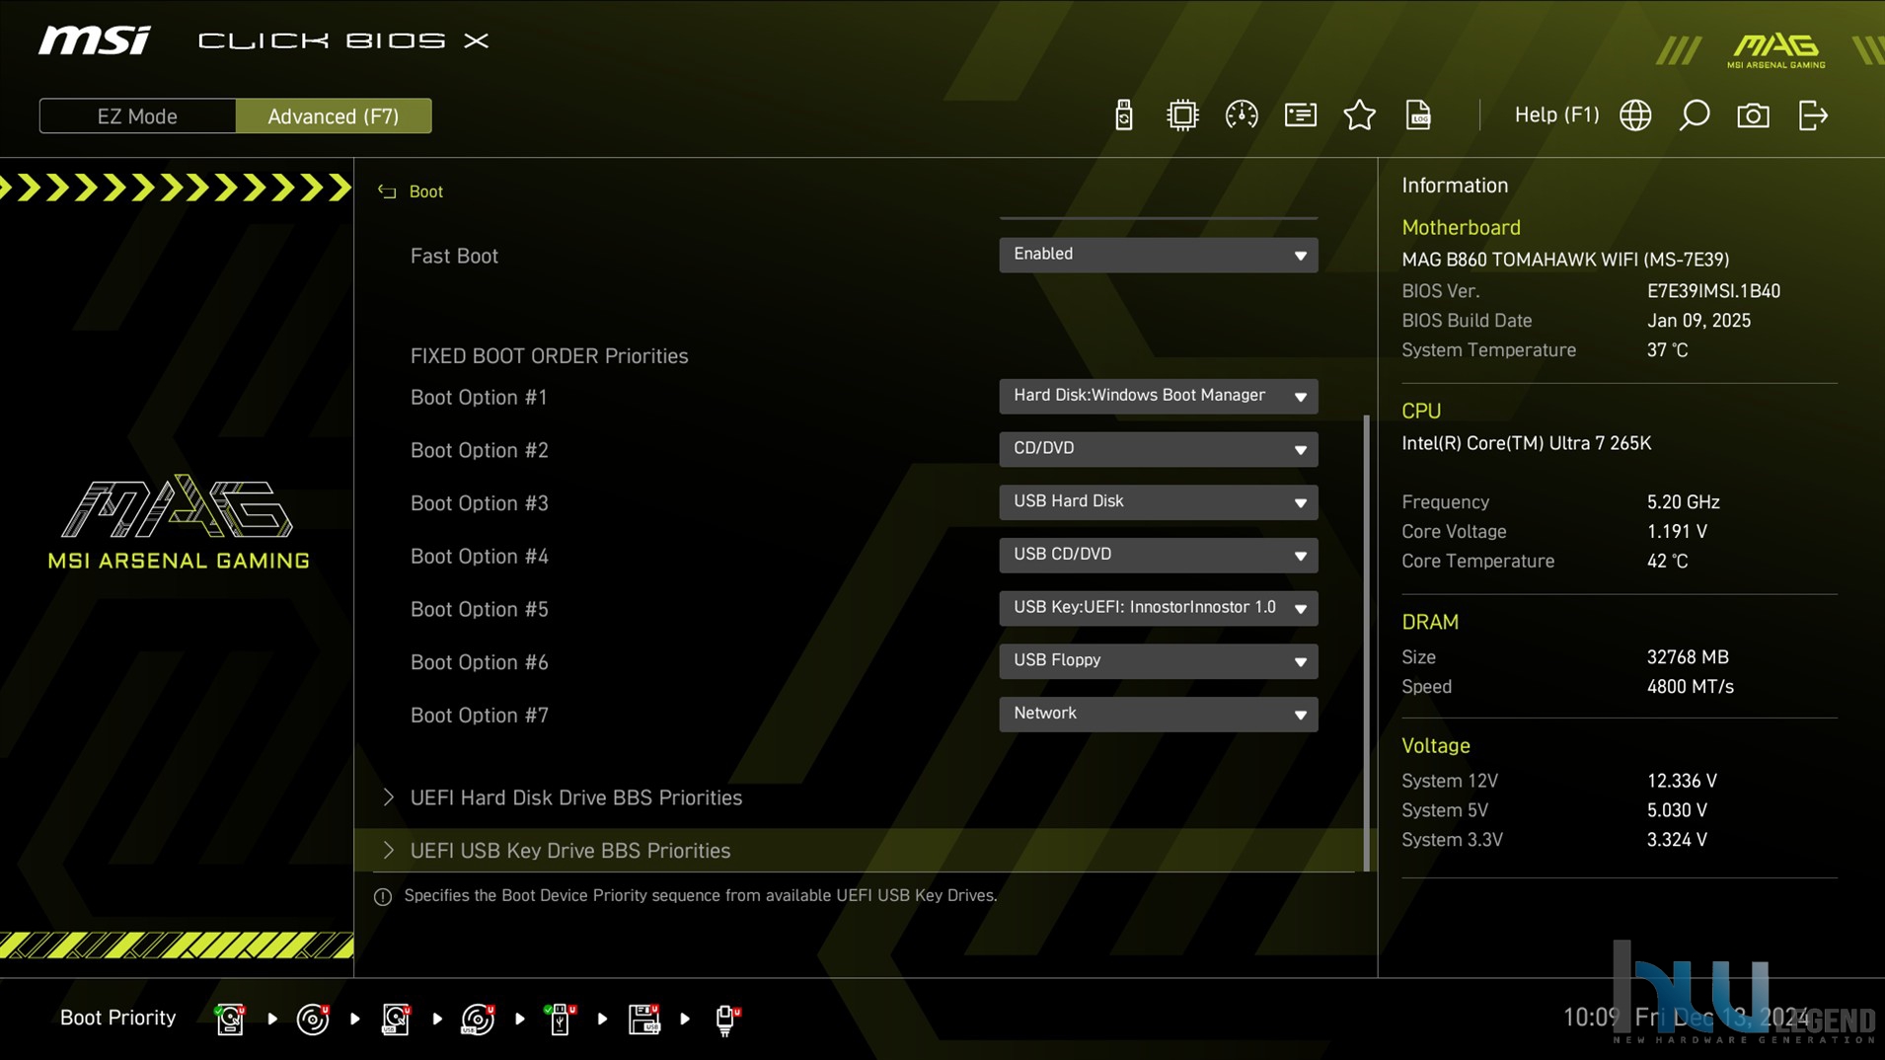Open the profile card icon in toolbar
Image resolution: width=1885 pixels, height=1060 pixels.
coord(1300,115)
